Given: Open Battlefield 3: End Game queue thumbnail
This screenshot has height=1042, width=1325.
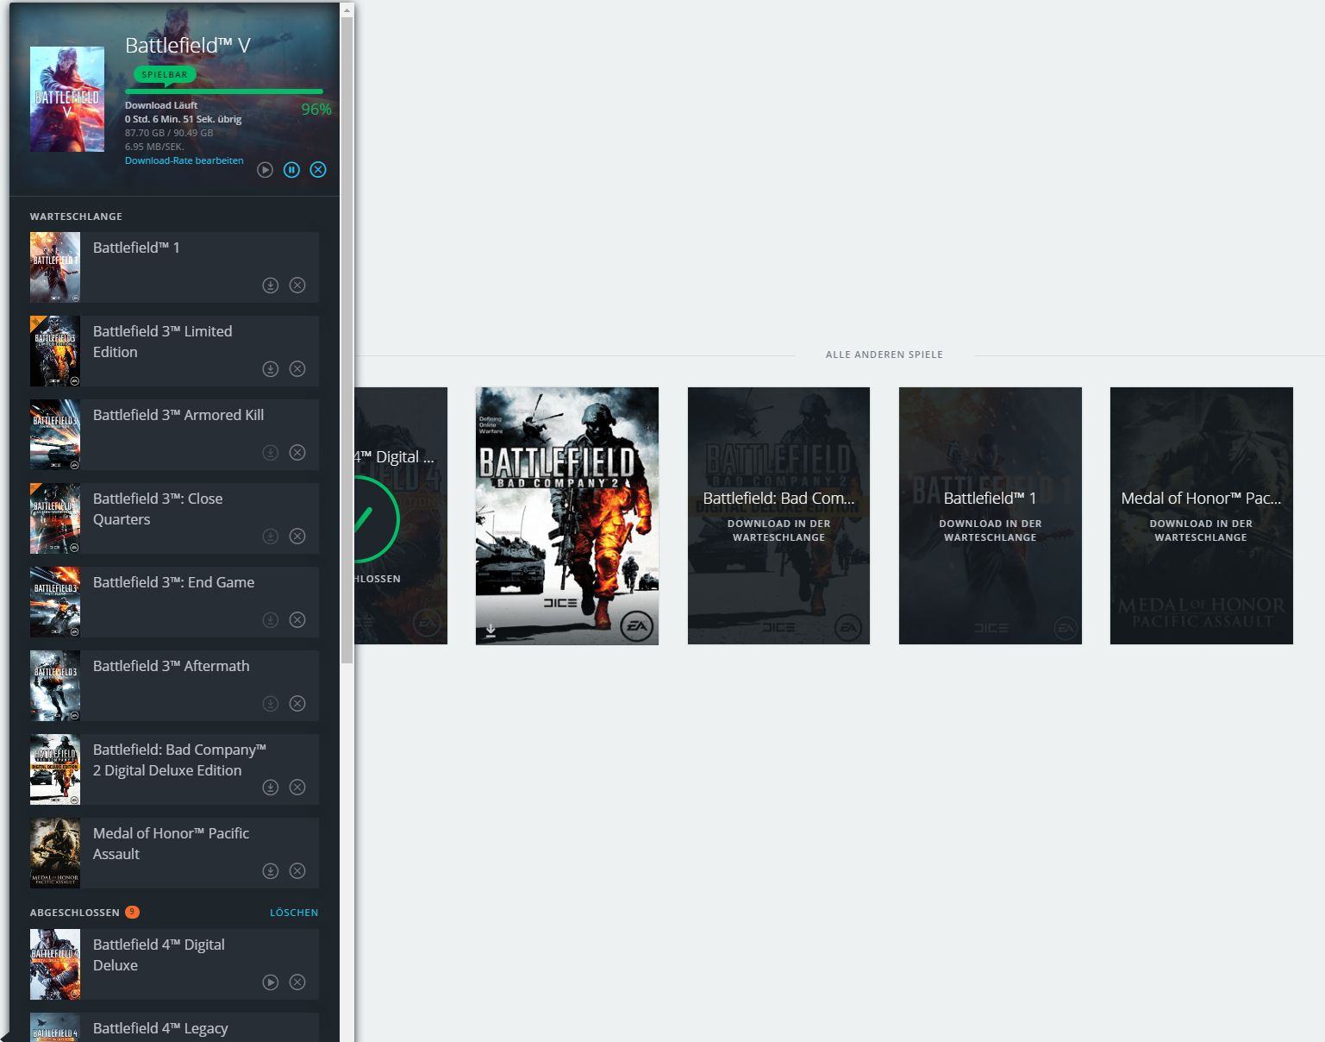Looking at the screenshot, I should click(55, 602).
